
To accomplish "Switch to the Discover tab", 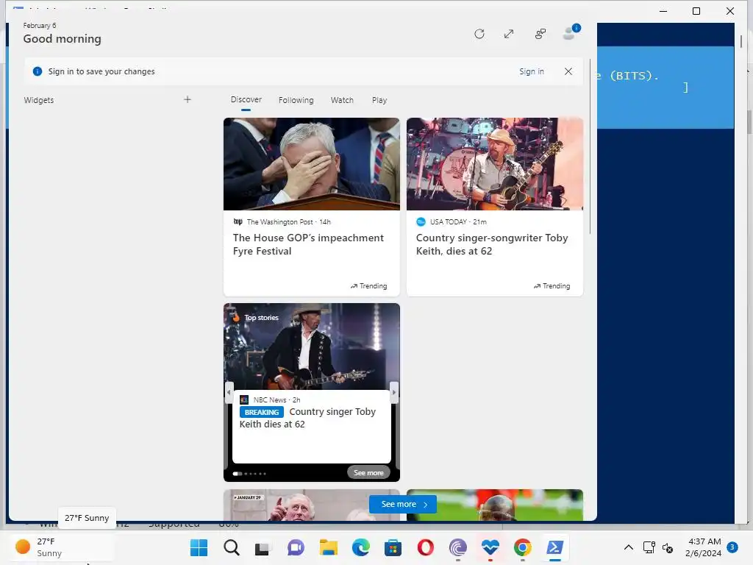I will [246, 99].
